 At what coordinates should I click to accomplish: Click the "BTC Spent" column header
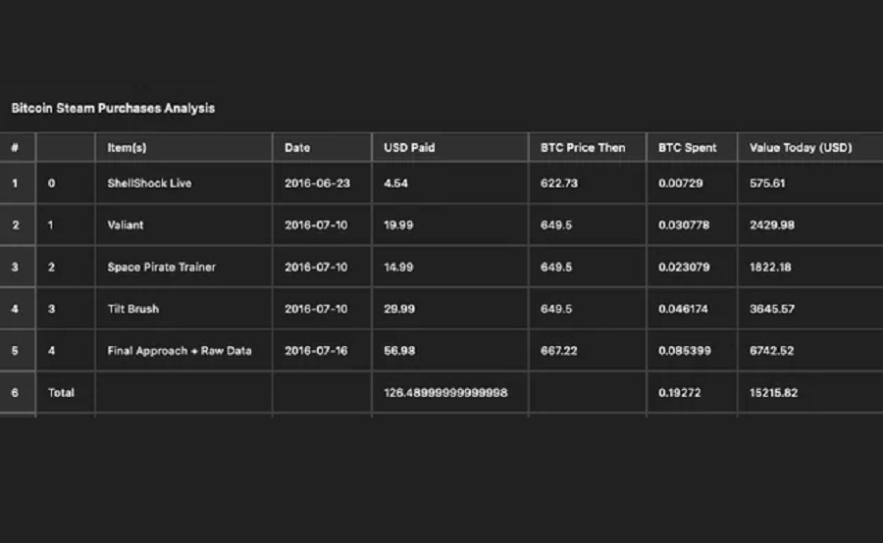(x=688, y=148)
